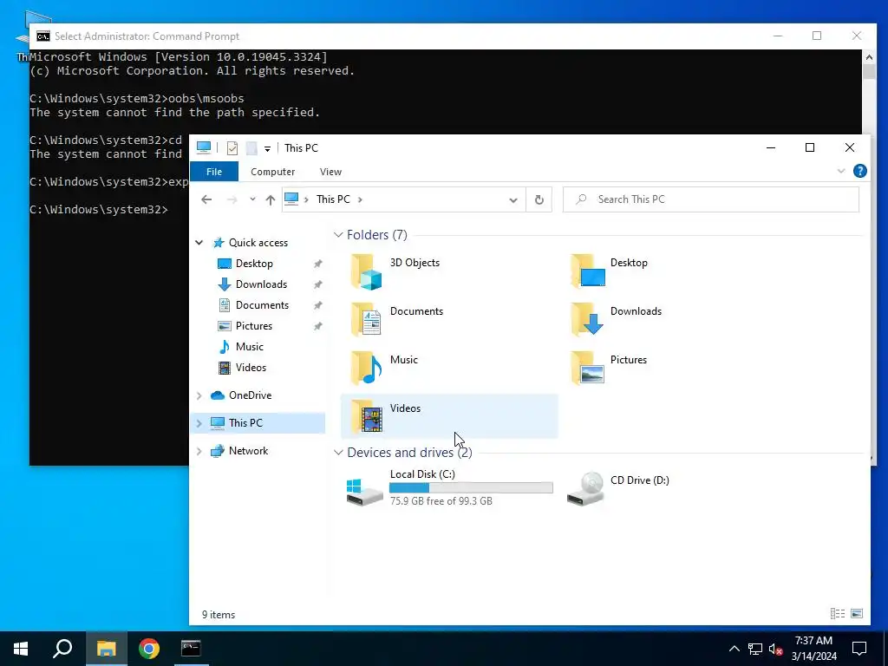Viewport: 888px width, 666px height.
Task: Switch to Large icons view in status bar
Action: pos(857,613)
